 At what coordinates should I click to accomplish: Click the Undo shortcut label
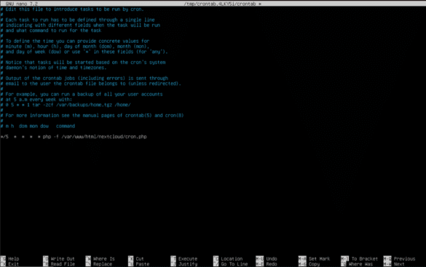(x=272, y=259)
